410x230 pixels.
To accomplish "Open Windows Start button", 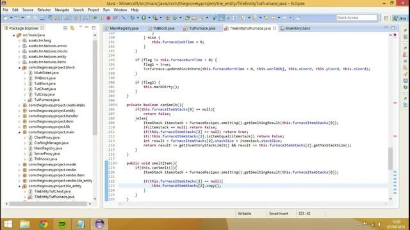I will [8, 224].
